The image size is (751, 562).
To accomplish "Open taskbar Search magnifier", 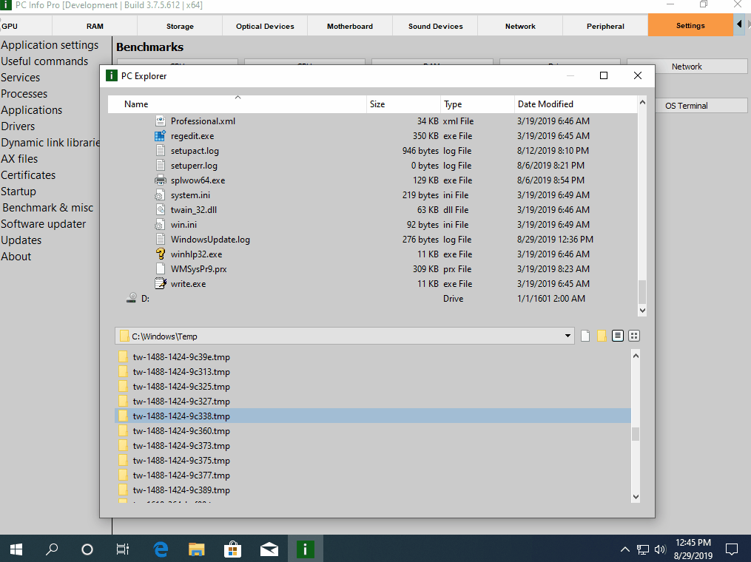I will (x=52, y=549).
